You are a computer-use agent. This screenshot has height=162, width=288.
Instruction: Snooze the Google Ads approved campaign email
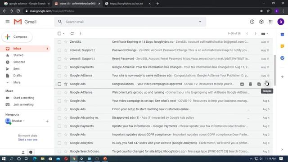coord(267,84)
